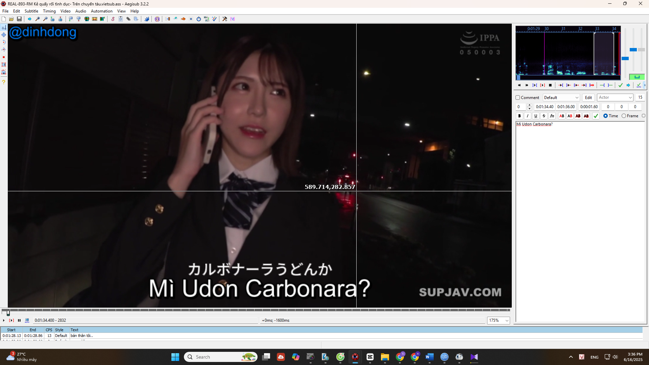649x365 pixels.
Task: Click the Italic formatting button
Action: pos(528,116)
